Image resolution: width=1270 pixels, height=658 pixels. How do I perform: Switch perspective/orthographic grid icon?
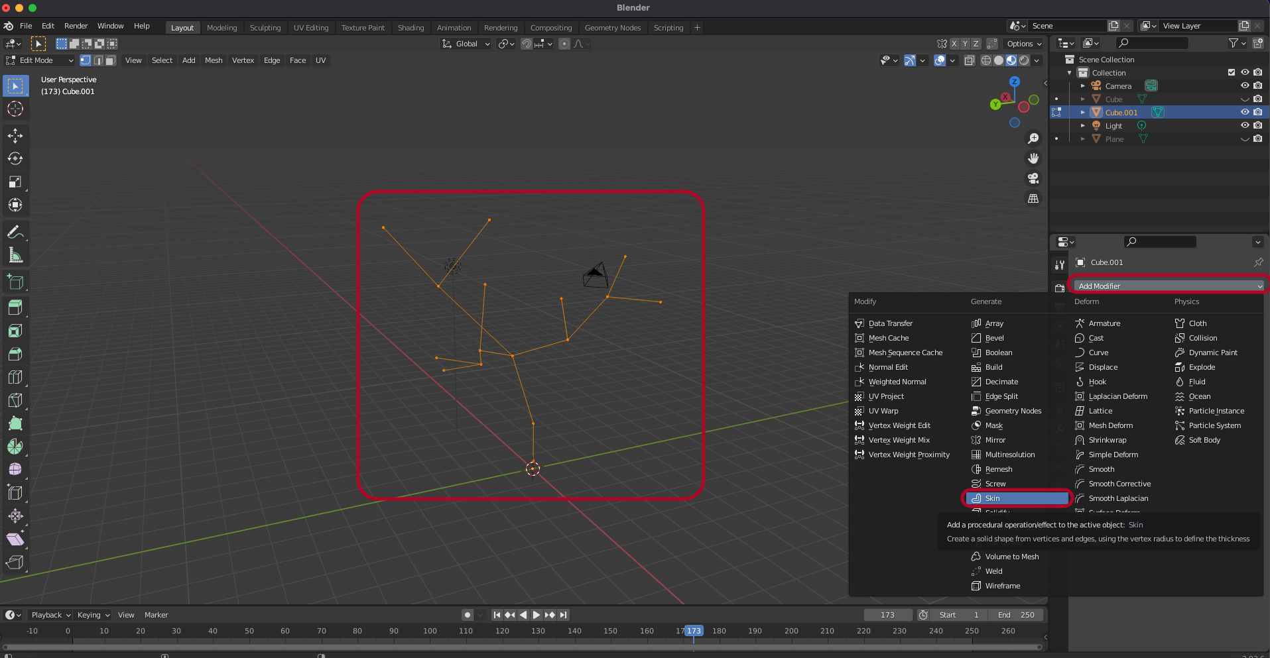pos(1033,198)
